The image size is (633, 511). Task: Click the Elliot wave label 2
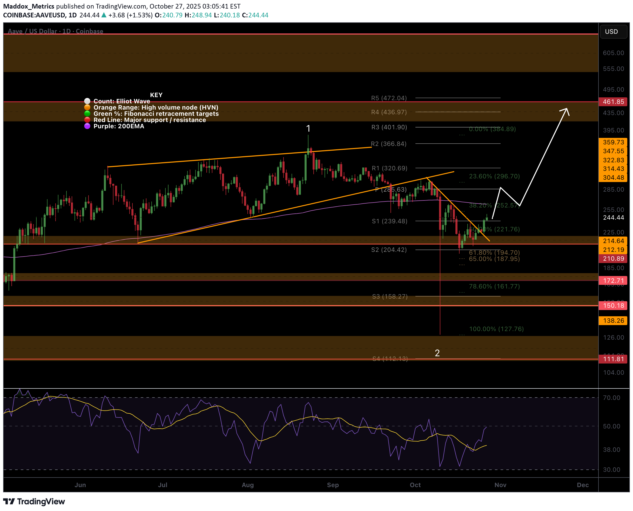[437, 353]
